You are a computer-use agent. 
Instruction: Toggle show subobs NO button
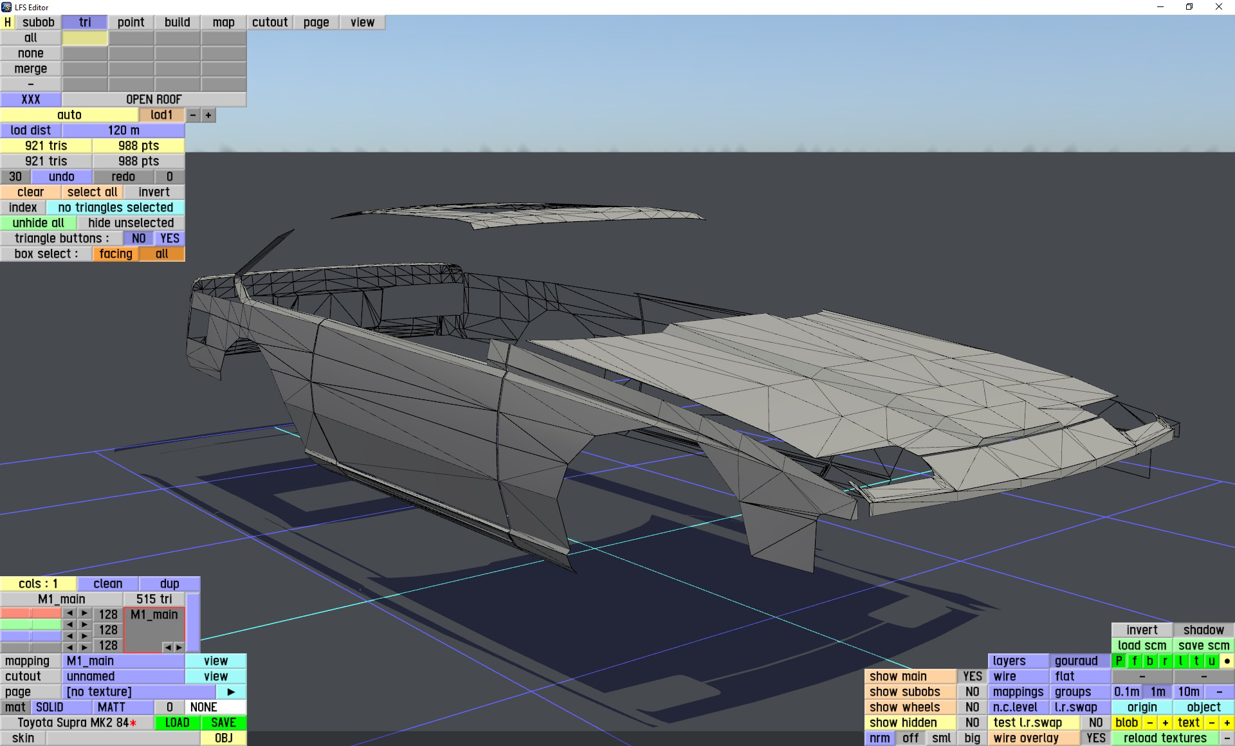[x=972, y=691]
